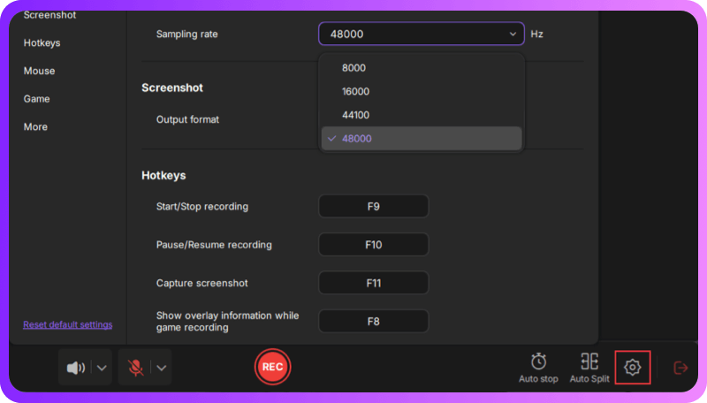Choose 16000 sampling rate option
707x403 pixels.
pyautogui.click(x=422, y=92)
